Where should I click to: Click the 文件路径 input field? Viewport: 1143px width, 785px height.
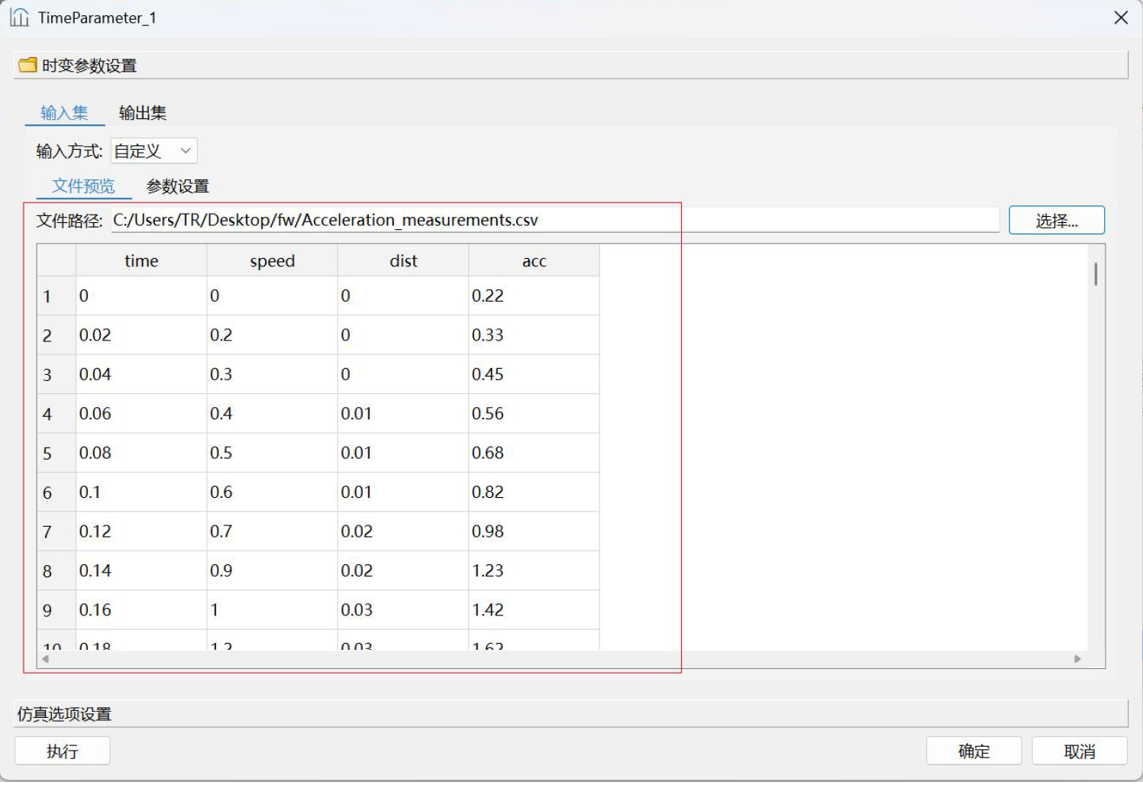coord(555,220)
